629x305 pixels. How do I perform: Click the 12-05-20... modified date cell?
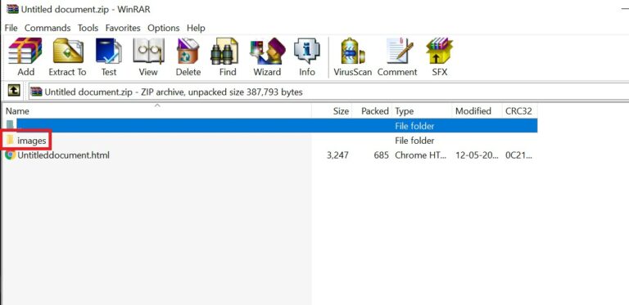tap(476, 155)
